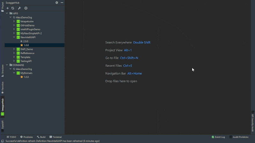Click the star next to NewIntelliJAPI version 2.0.0
The width and height of the screenshot is (255, 143).
pyautogui.click(x=21, y=41)
